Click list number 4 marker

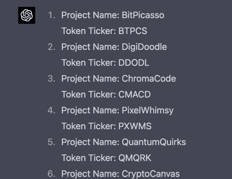point(51,110)
